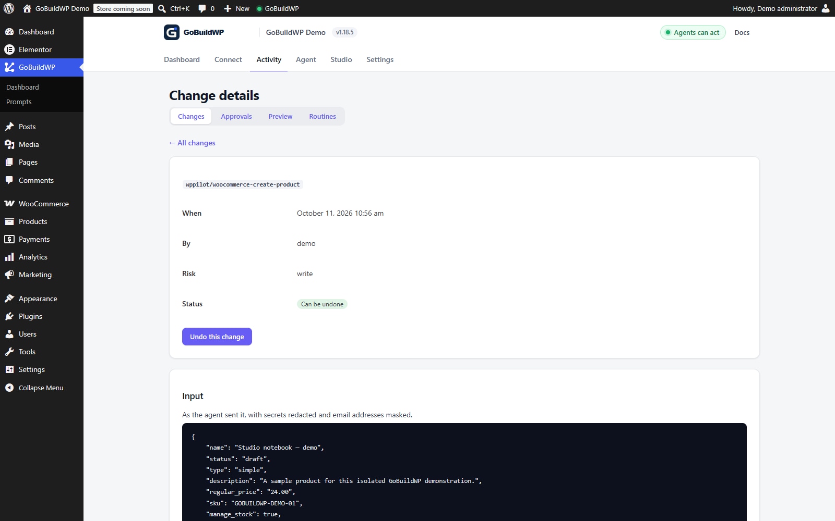This screenshot has width=835, height=521.
Task: Go back via All changes link
Action: pyautogui.click(x=192, y=143)
